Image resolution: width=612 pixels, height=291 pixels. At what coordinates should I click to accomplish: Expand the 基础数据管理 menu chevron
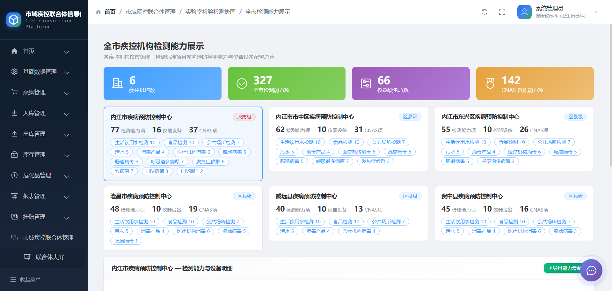coord(67,72)
